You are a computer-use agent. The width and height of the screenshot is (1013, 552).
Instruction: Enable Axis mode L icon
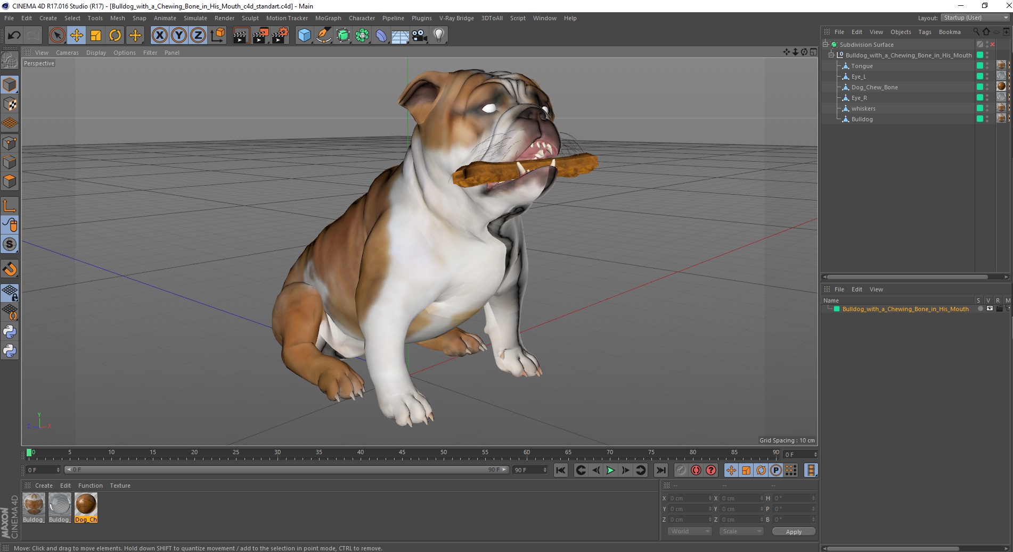tap(10, 206)
